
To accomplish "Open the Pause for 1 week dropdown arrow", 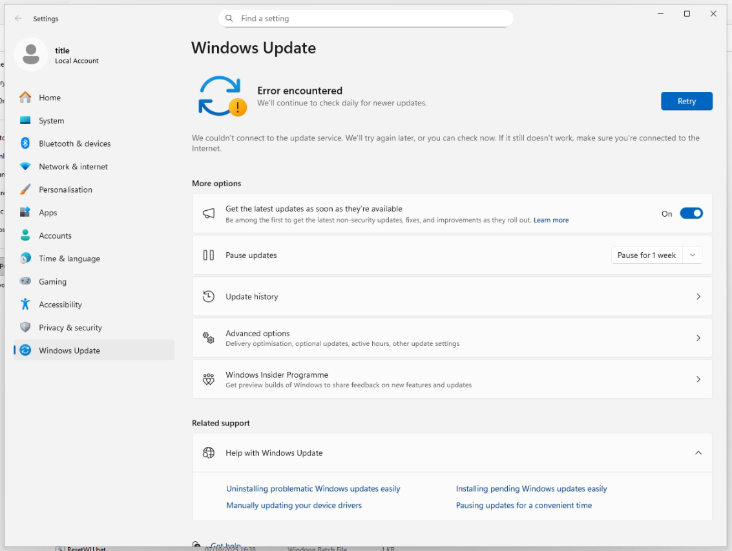I will pos(693,255).
